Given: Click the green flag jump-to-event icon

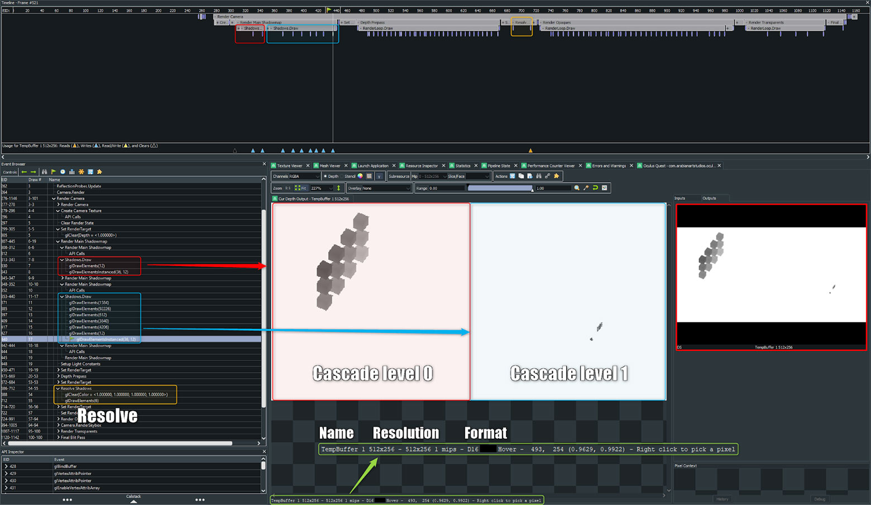Looking at the screenshot, I should tap(54, 172).
